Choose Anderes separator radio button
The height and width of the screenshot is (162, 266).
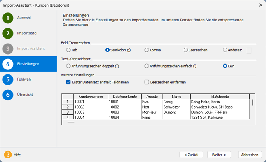225,50
